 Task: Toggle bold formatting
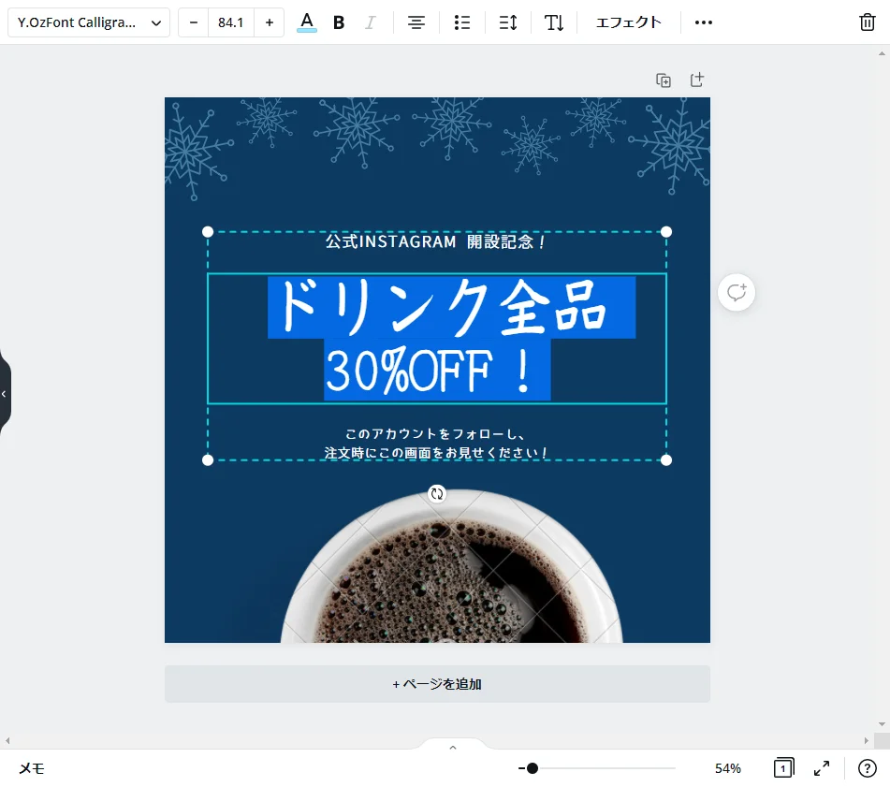[339, 22]
